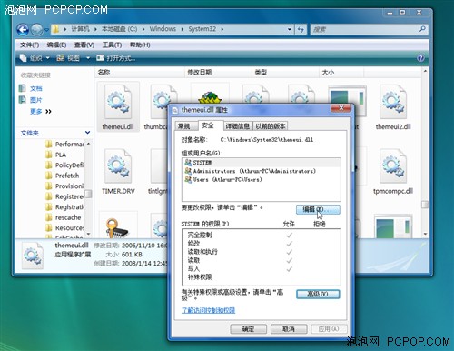Click the refresh button next to address bar

301,29
